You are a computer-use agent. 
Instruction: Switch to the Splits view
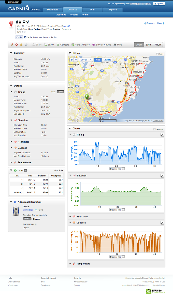[149, 44]
